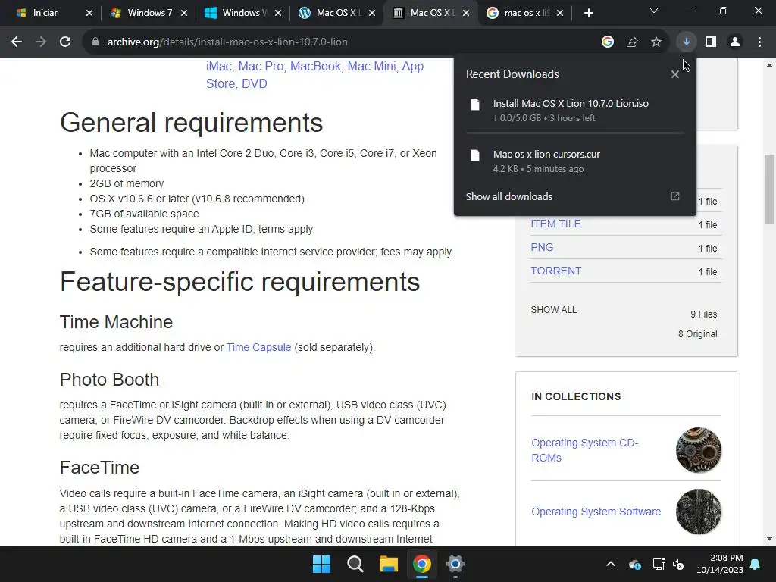This screenshot has width=776, height=582.
Task: Open the Chrome three-dot menu
Action: [x=759, y=42]
